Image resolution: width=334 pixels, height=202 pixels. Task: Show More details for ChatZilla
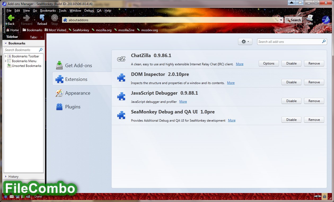pos(240,64)
